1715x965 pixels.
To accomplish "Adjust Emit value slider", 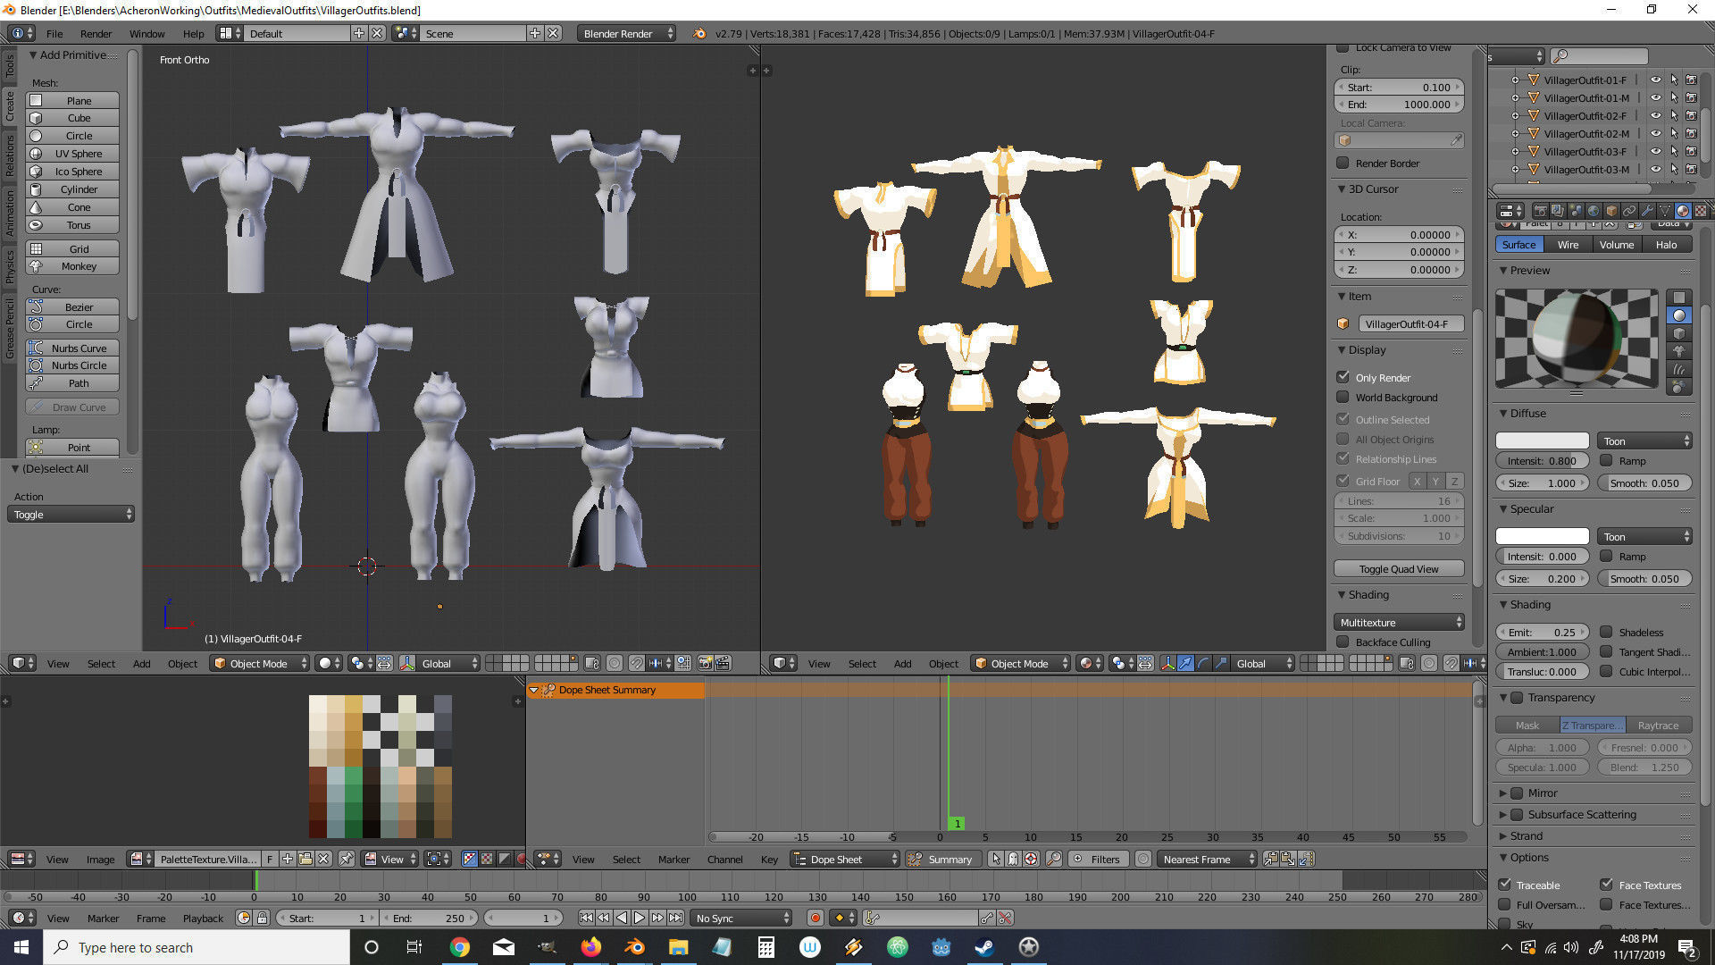I will [x=1543, y=632].
